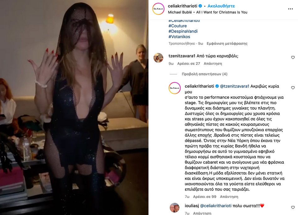
Task: Click the video post to toggle playback
Action: pyautogui.click(x=74, y=107)
